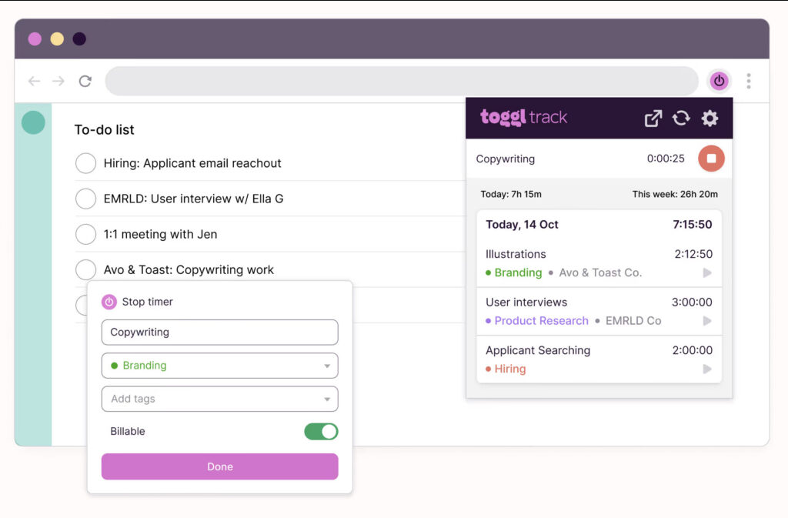
Task: Click the Stop timer label
Action: [147, 302]
